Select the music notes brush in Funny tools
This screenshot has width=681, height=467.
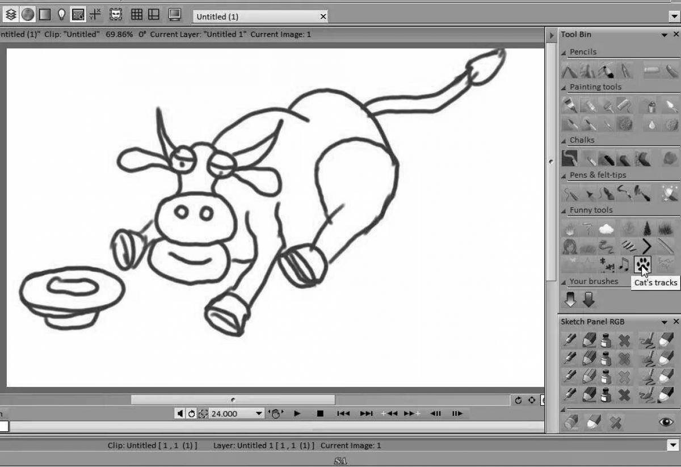pyautogui.click(x=624, y=264)
